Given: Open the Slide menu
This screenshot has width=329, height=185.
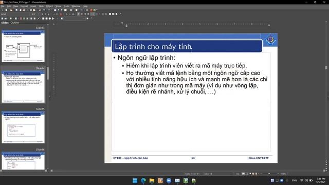Looking at the screenshot, I should click(x=41, y=6).
